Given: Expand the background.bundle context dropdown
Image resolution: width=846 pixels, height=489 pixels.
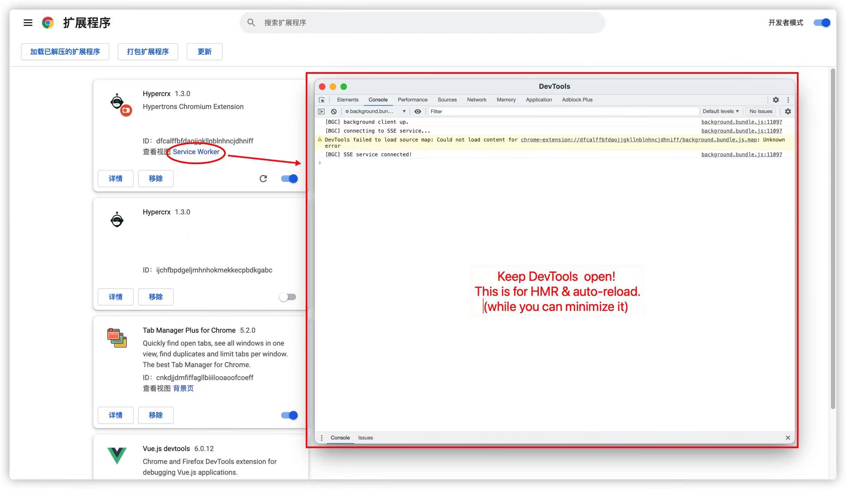Looking at the screenshot, I should (x=375, y=112).
